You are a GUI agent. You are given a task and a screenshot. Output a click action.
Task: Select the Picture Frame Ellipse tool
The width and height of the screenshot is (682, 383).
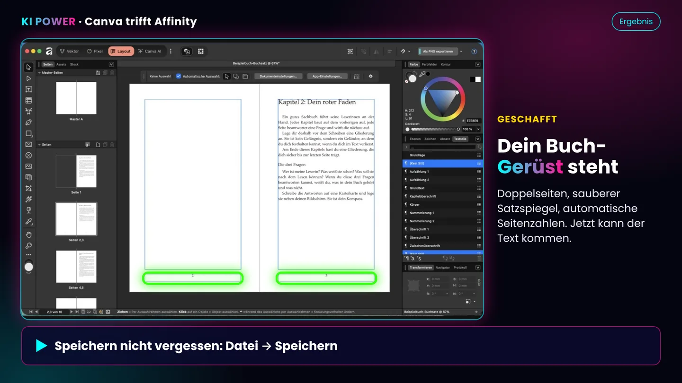(29, 155)
